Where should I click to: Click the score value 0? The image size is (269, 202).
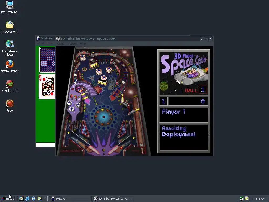pyautogui.click(x=203, y=101)
